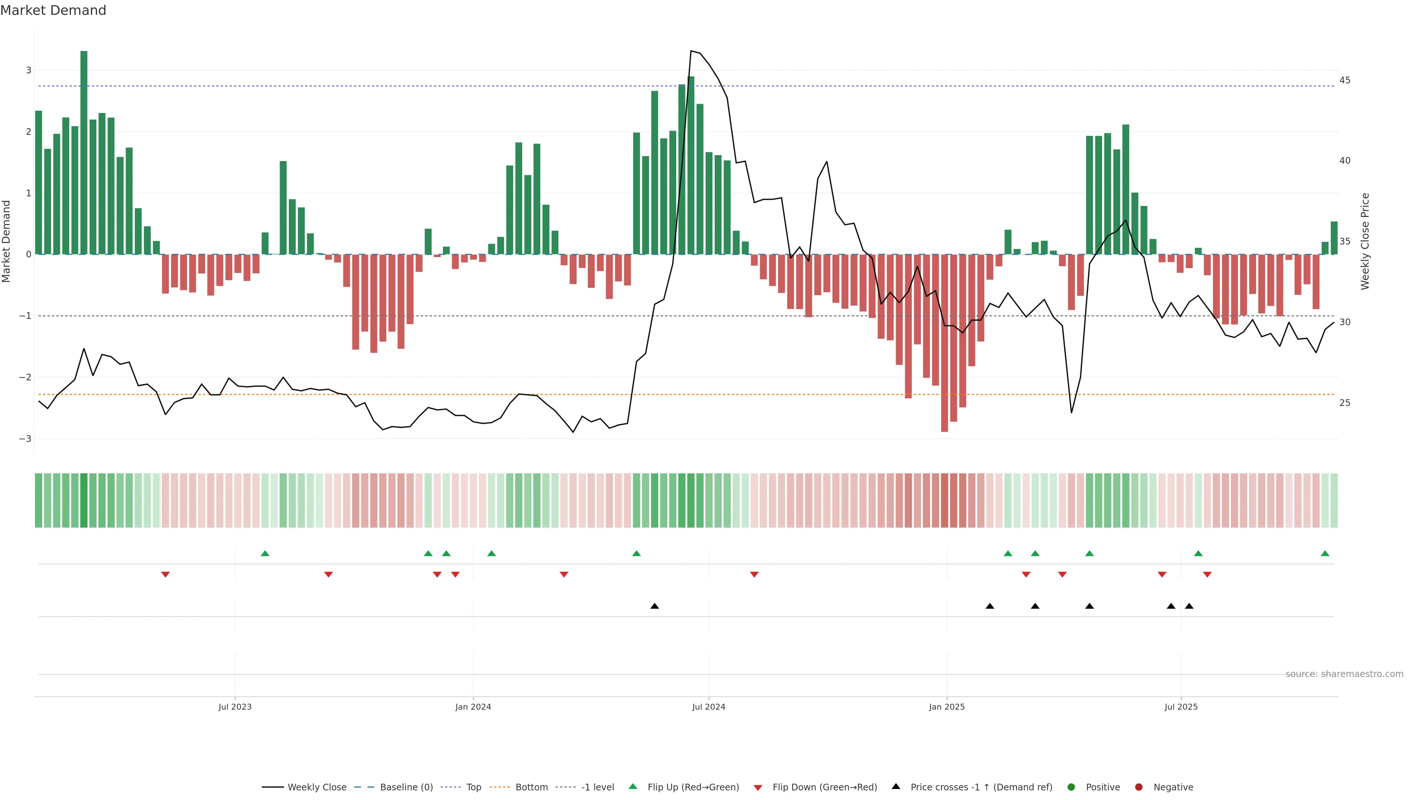Toggle the Top legend entry

(x=473, y=787)
